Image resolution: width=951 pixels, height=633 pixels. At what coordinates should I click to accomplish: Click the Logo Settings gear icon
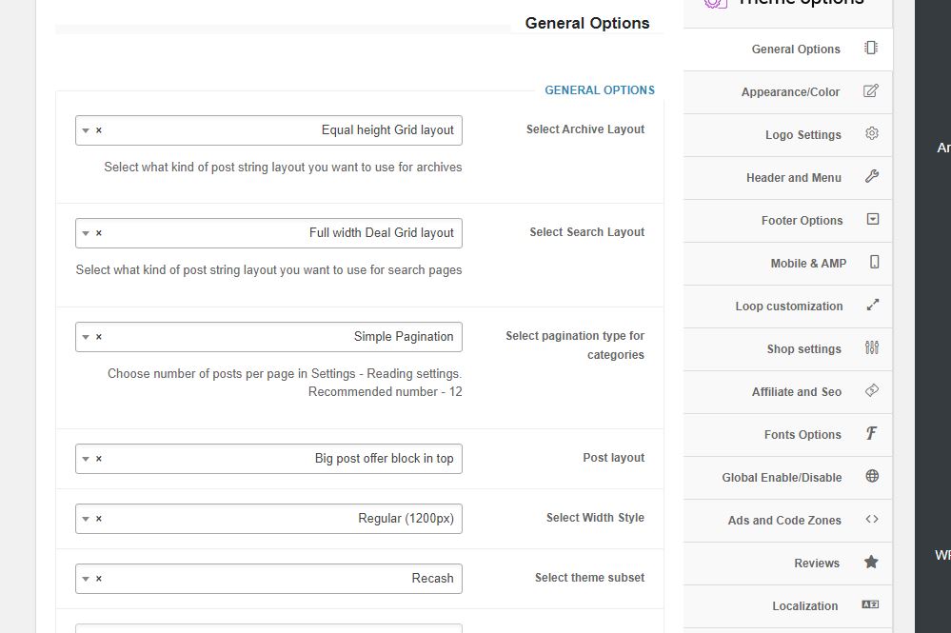(x=872, y=133)
